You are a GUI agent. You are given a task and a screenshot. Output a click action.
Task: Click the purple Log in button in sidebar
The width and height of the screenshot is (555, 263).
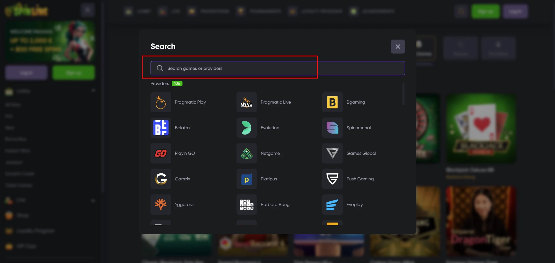click(26, 73)
